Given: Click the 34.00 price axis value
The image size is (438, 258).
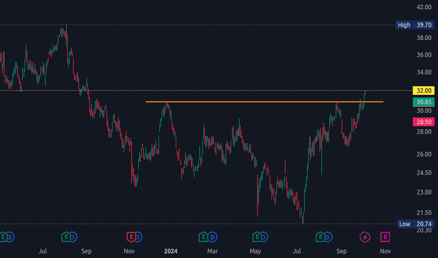Looking at the screenshot, I should coord(424,72).
